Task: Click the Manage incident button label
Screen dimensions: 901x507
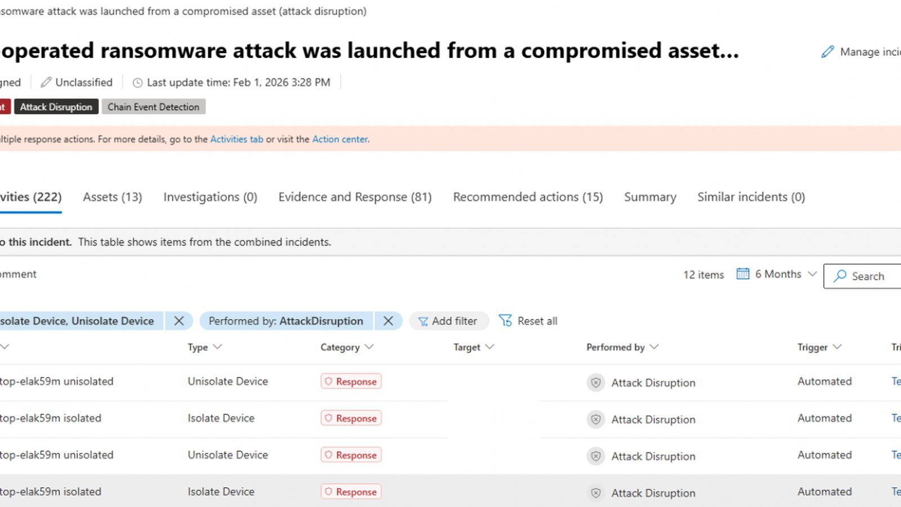Action: 870,52
